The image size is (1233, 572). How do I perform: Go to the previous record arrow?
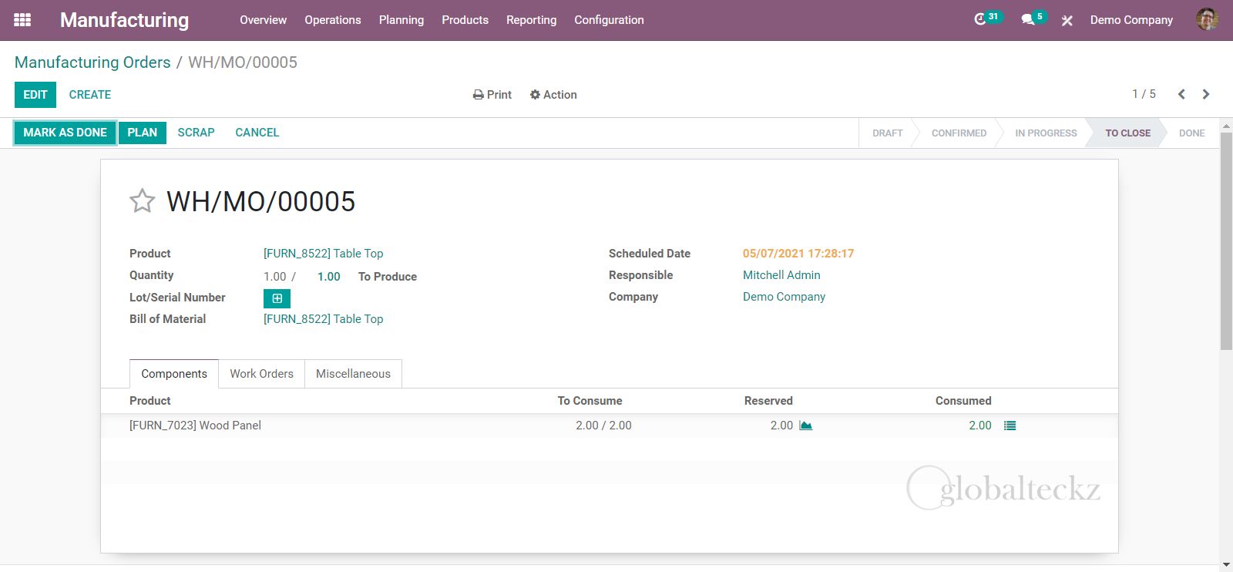pos(1181,94)
